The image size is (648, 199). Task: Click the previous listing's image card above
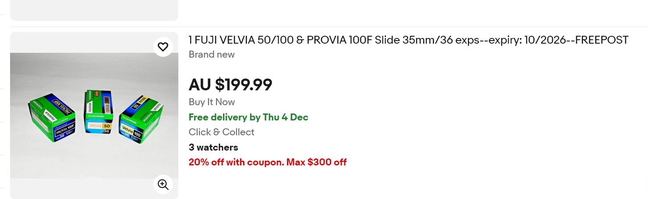coord(94,10)
